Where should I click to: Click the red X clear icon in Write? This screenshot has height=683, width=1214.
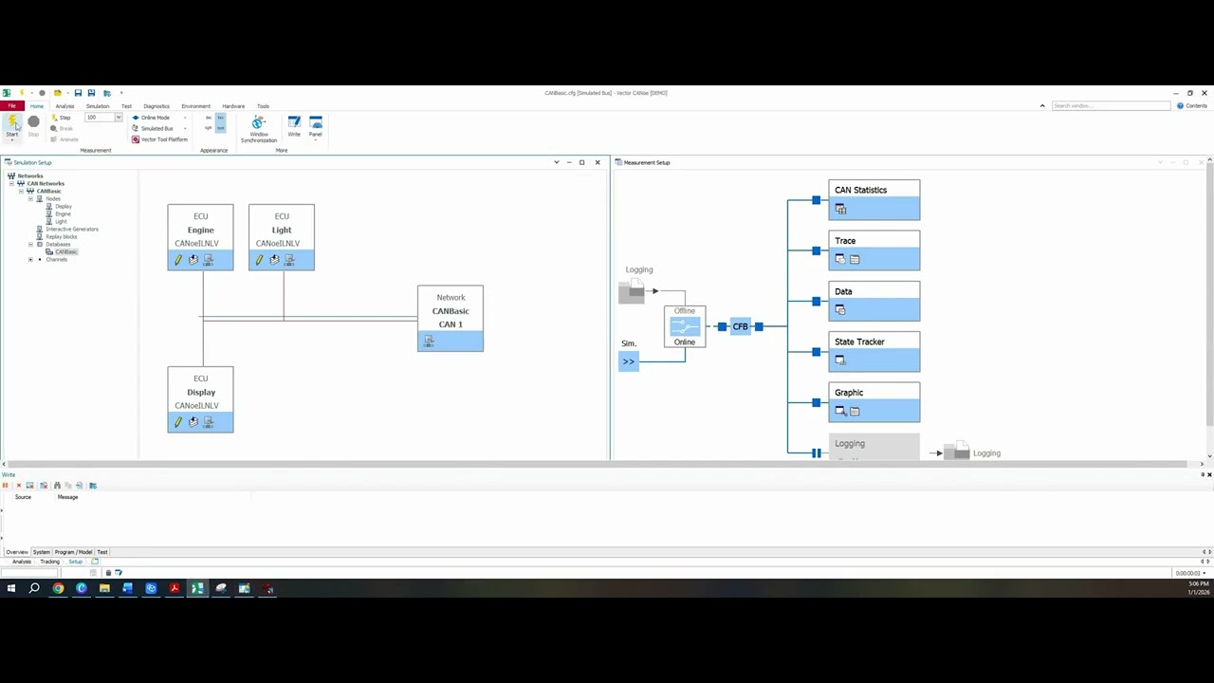18,486
